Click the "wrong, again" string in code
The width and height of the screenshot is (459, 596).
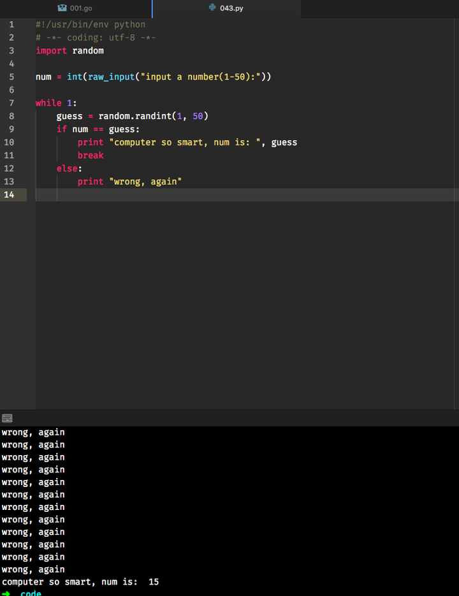pyautogui.click(x=145, y=182)
